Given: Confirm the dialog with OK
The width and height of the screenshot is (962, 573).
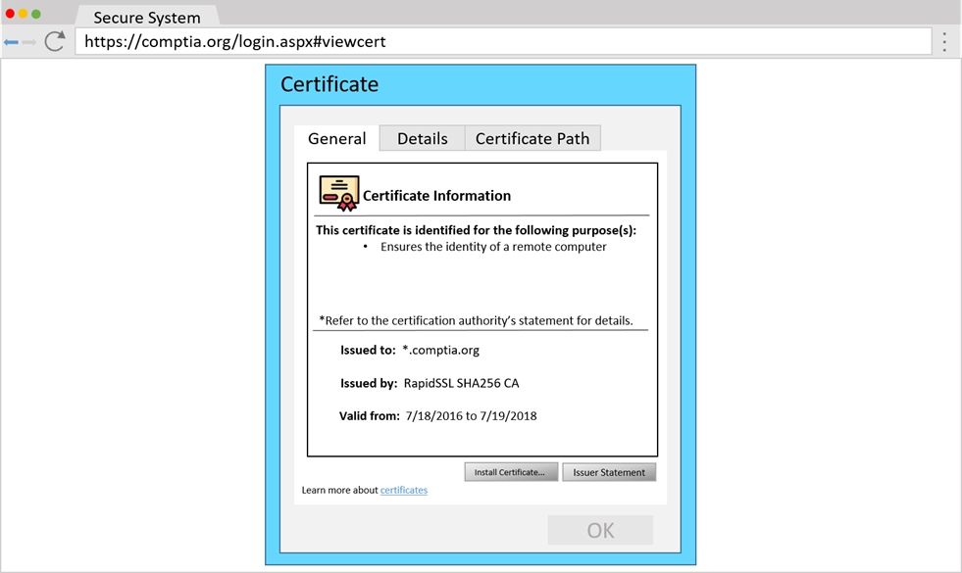Looking at the screenshot, I should click(x=600, y=530).
